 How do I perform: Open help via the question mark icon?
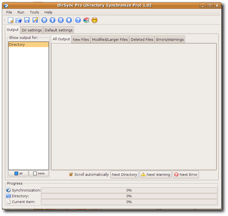[78, 20]
